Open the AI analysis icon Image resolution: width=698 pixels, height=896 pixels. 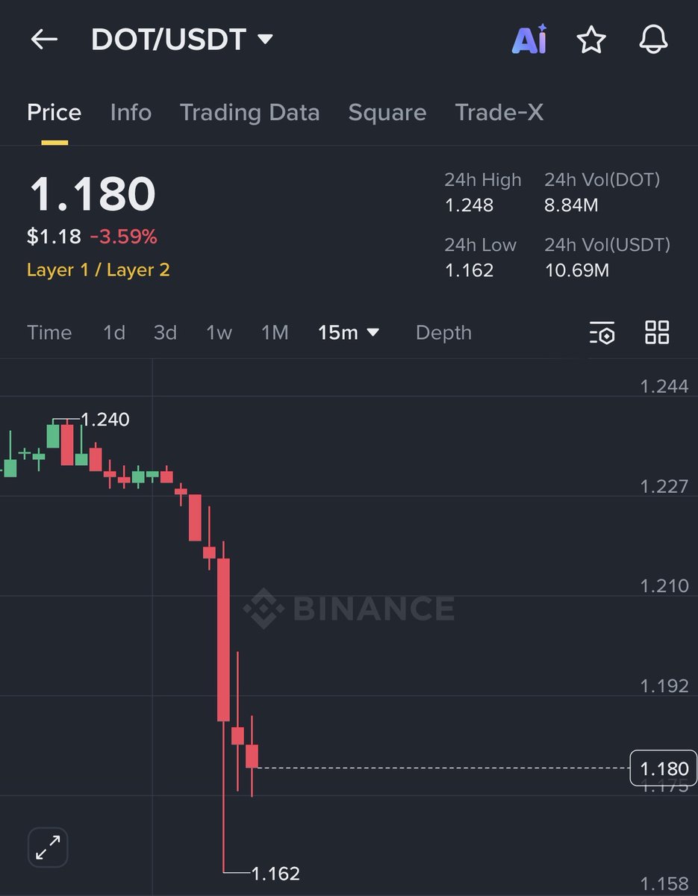coord(529,40)
